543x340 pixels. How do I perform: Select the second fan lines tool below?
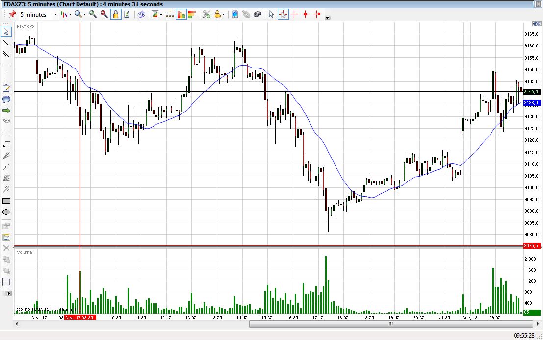(x=6, y=178)
